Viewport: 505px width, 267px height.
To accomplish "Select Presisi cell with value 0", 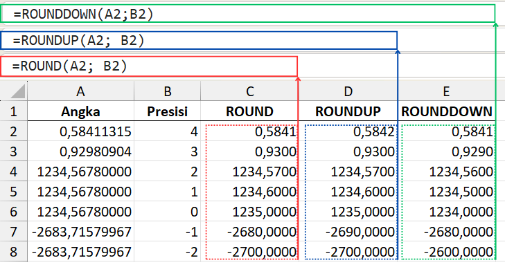I will pyautogui.click(x=167, y=212).
